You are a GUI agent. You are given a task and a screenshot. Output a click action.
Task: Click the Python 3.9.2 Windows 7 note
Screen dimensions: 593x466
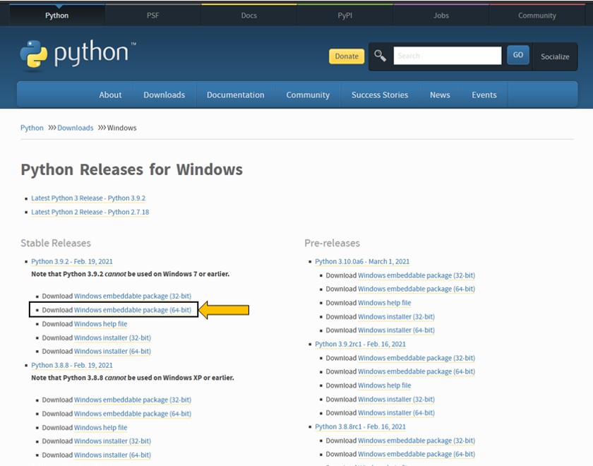(x=130, y=274)
